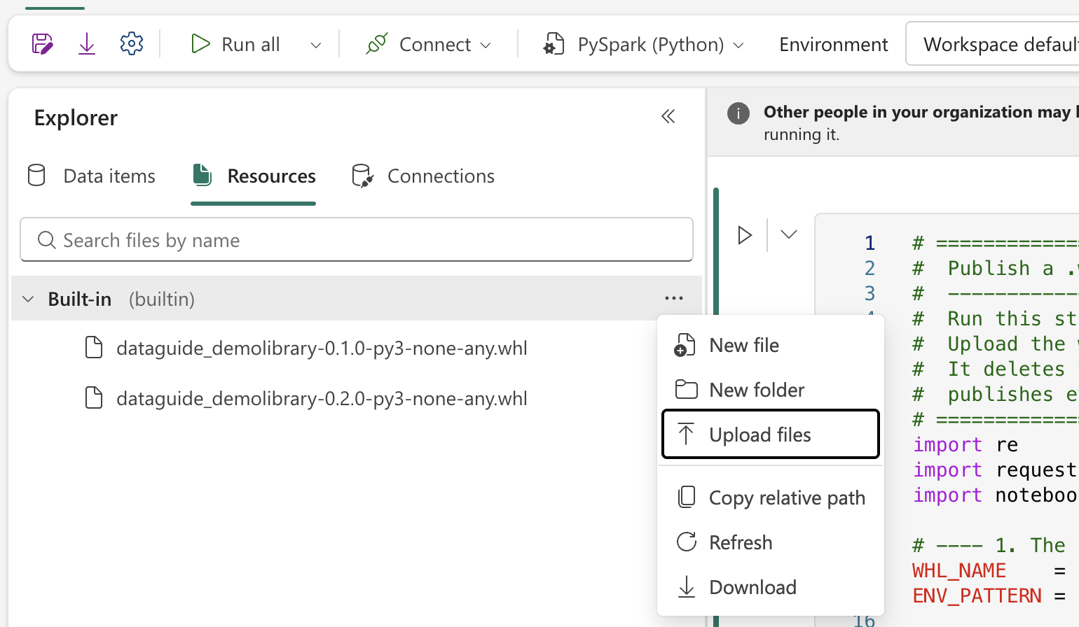Switch to the Data items tab
The image size is (1079, 627).
[x=91, y=176]
